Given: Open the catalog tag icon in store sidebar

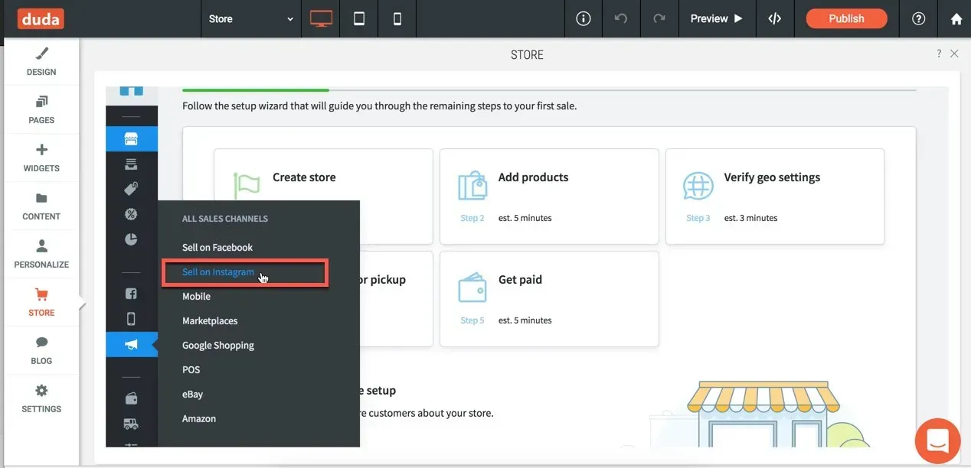Looking at the screenshot, I should click(x=131, y=189).
